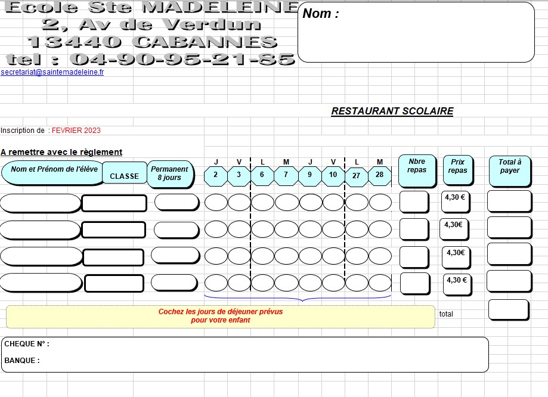548x397 pixels.
Task: Open the secretariat@saintemadeleine.fr email link
Action: click(52, 72)
